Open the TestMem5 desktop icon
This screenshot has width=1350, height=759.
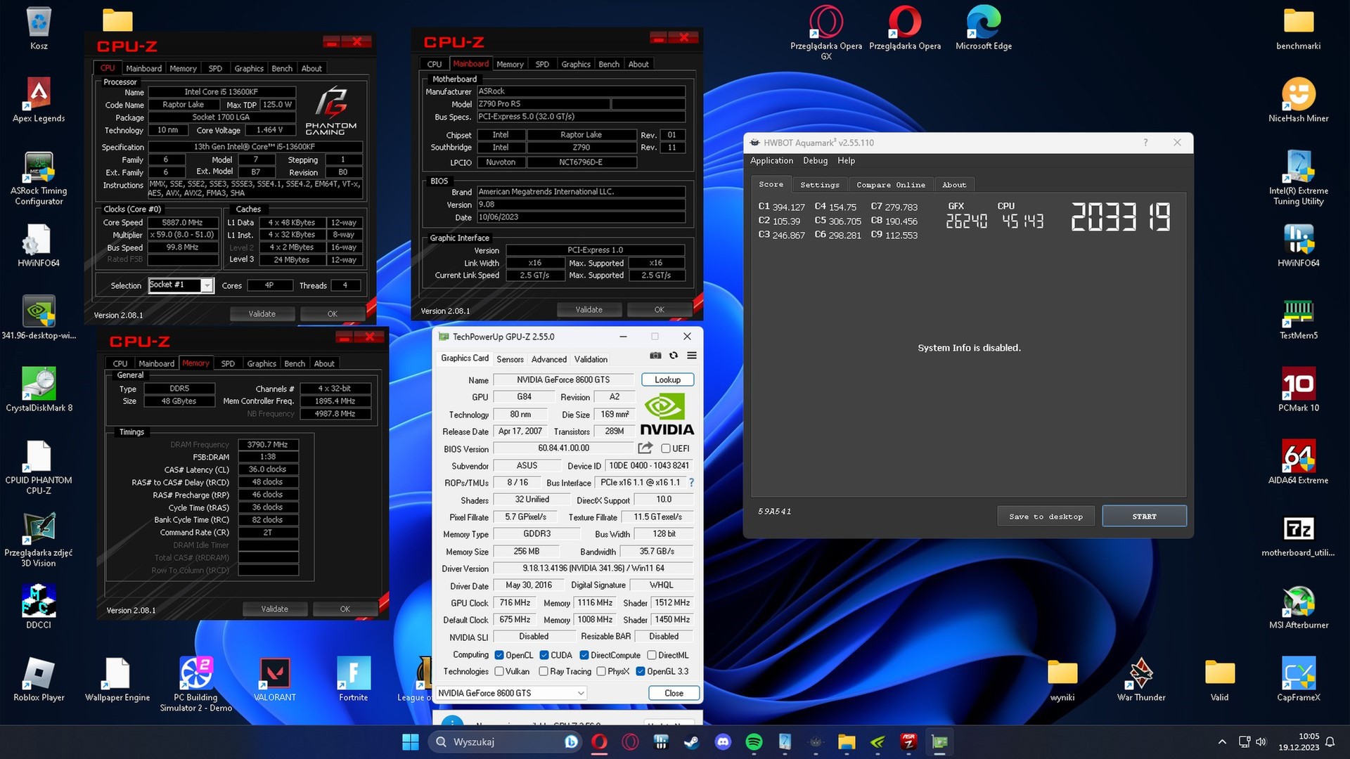(x=1299, y=318)
